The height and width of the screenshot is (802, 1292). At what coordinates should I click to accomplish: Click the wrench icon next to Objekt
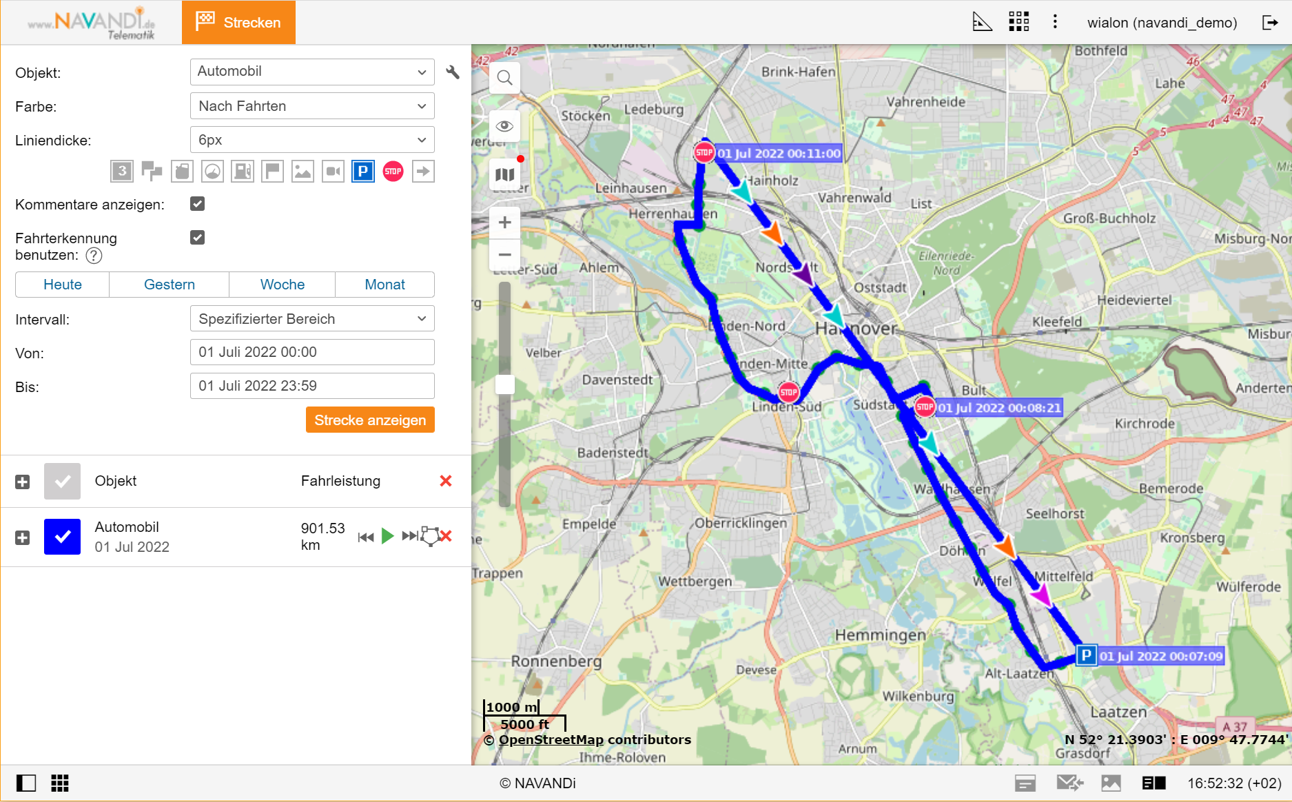click(453, 72)
